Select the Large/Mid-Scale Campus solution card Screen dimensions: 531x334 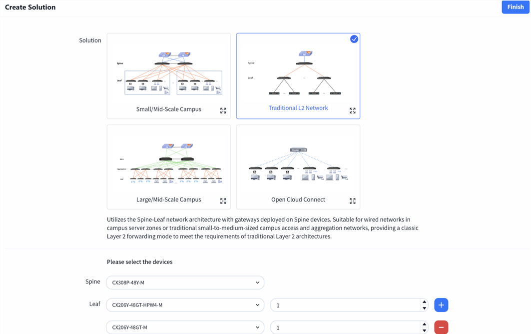(169, 167)
